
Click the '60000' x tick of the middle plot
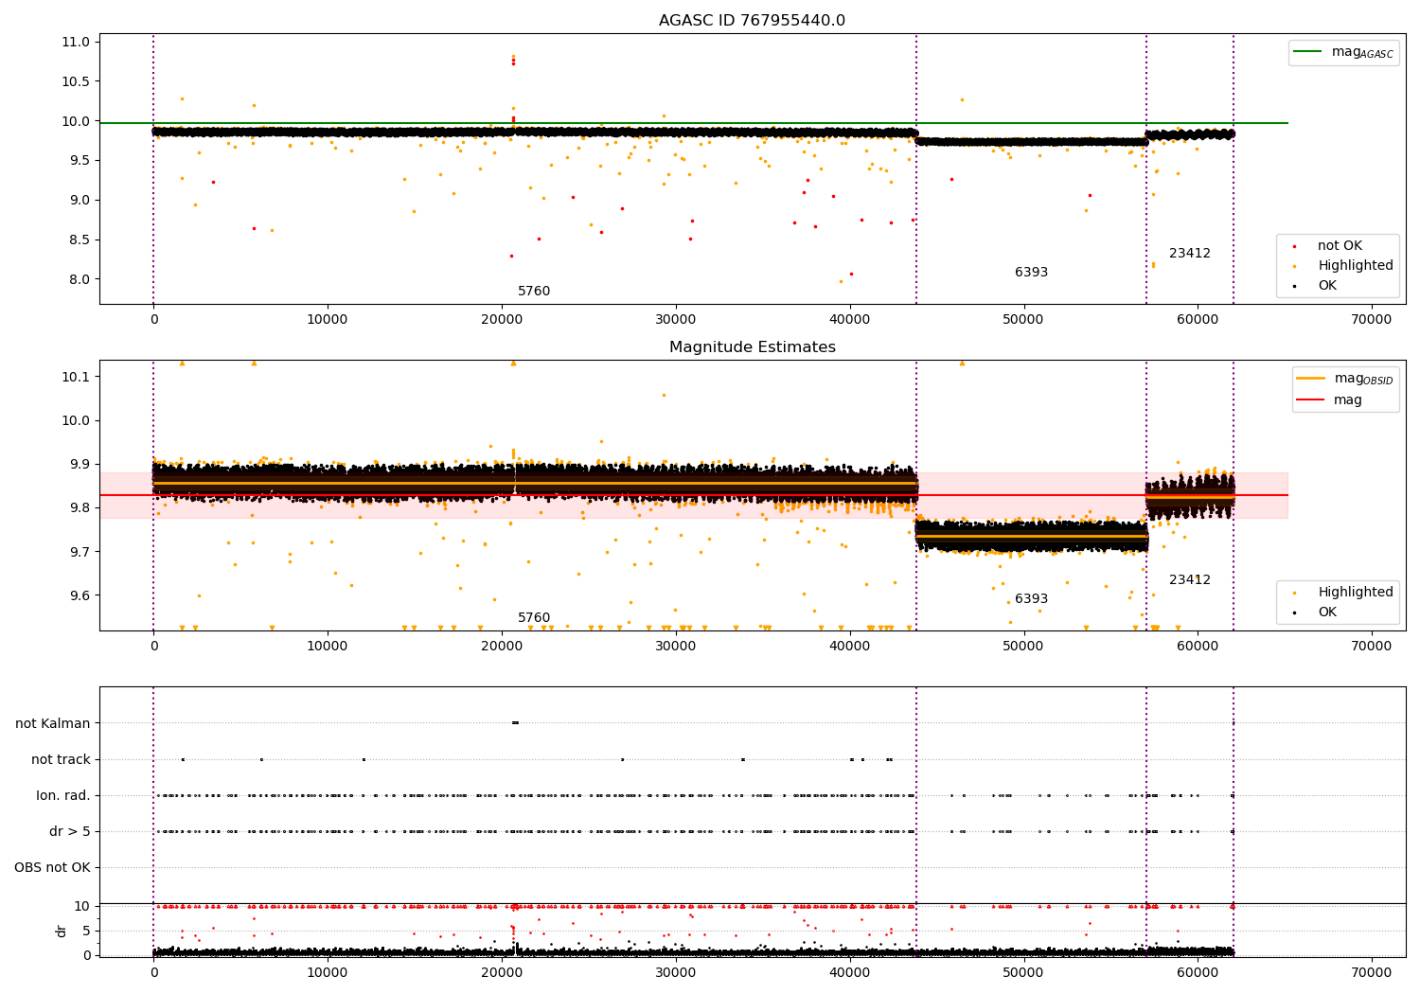1198,647
